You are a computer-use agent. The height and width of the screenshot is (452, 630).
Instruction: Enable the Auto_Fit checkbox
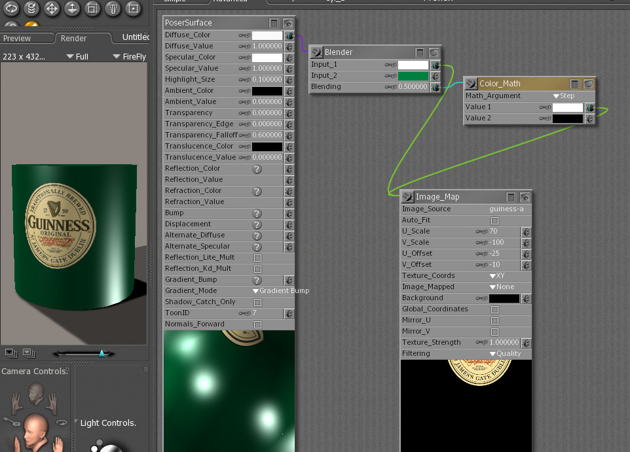(494, 220)
